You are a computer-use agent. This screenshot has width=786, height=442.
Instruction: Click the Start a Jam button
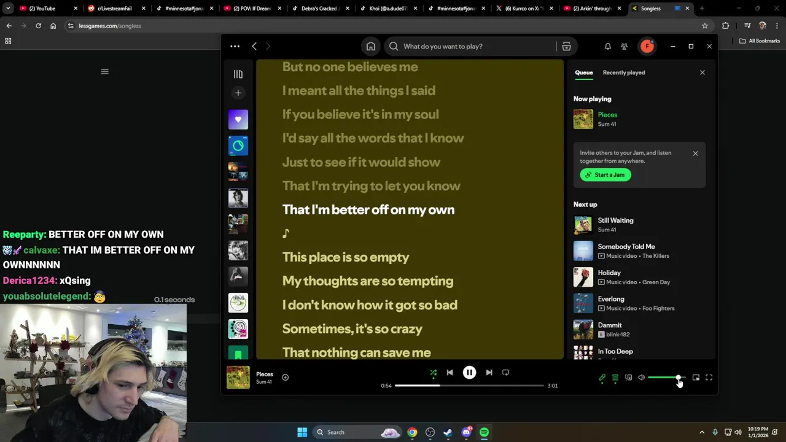point(605,175)
